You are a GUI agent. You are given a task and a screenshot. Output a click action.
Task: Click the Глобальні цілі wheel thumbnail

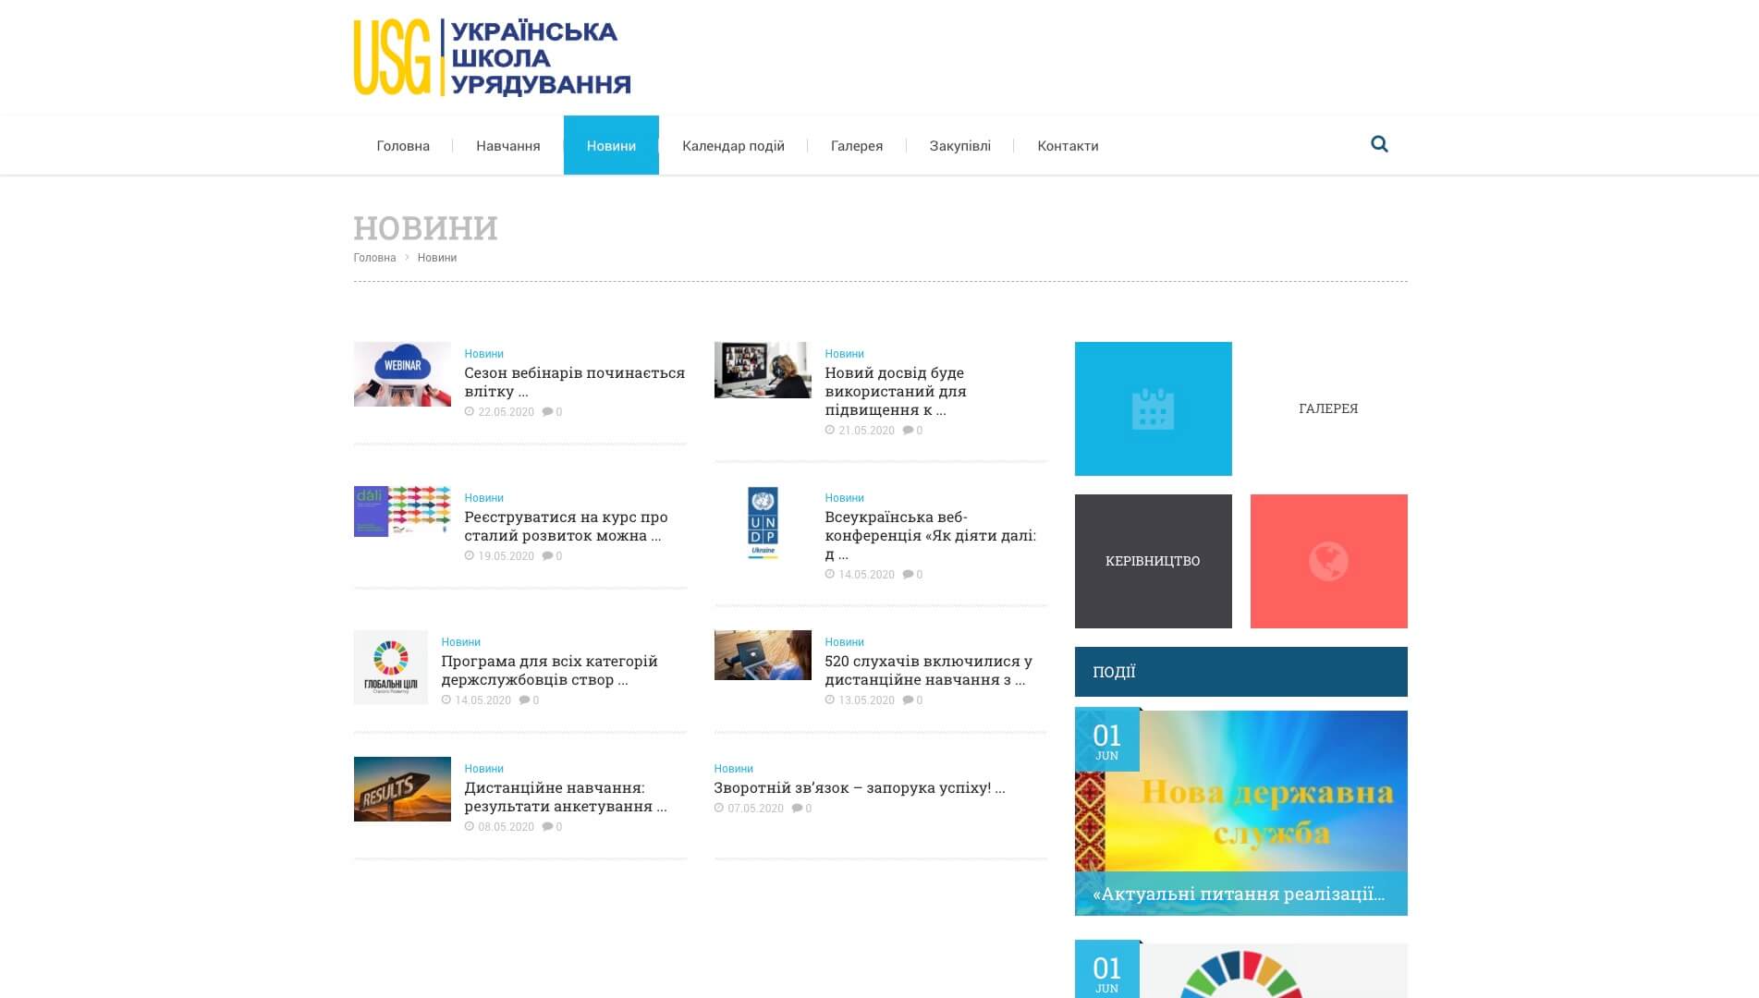click(x=390, y=667)
